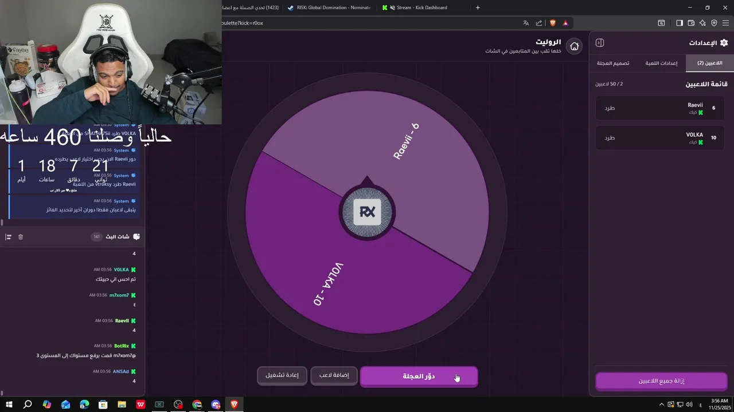Click دوّر العجلة to spin the wheel
This screenshot has height=412, width=734.
pos(419,377)
